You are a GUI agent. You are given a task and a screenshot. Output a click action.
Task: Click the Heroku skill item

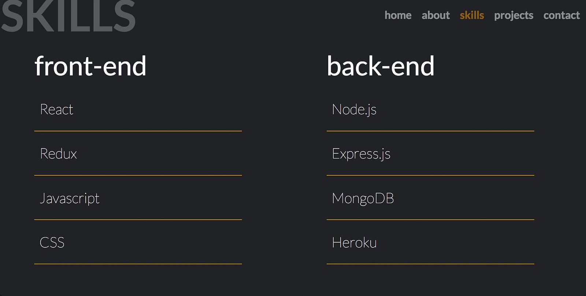(x=354, y=243)
